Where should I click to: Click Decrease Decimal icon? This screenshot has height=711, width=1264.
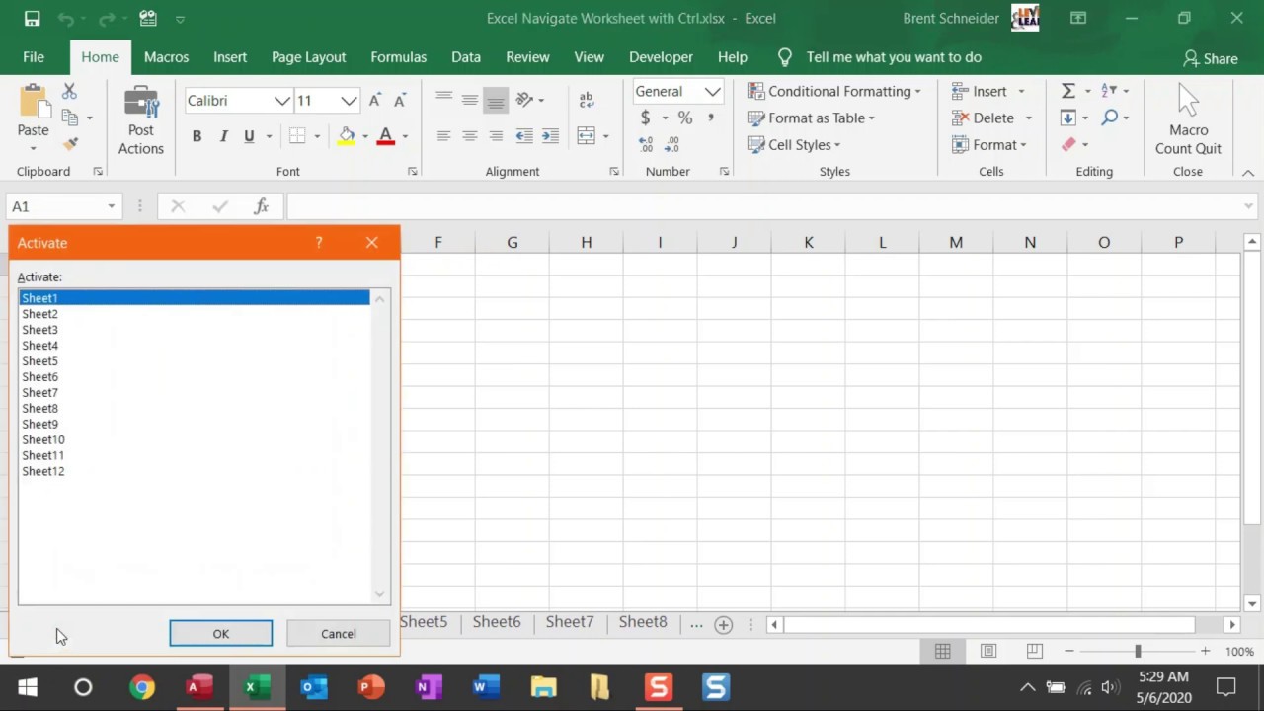[672, 144]
